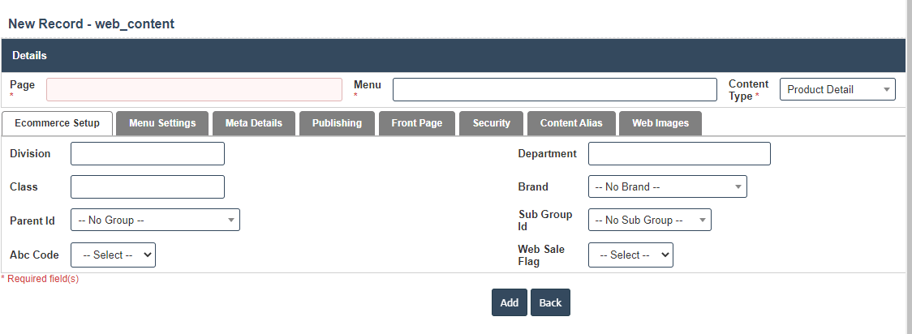Click the Class input field
Image resolution: width=912 pixels, height=334 pixels.
[148, 187]
